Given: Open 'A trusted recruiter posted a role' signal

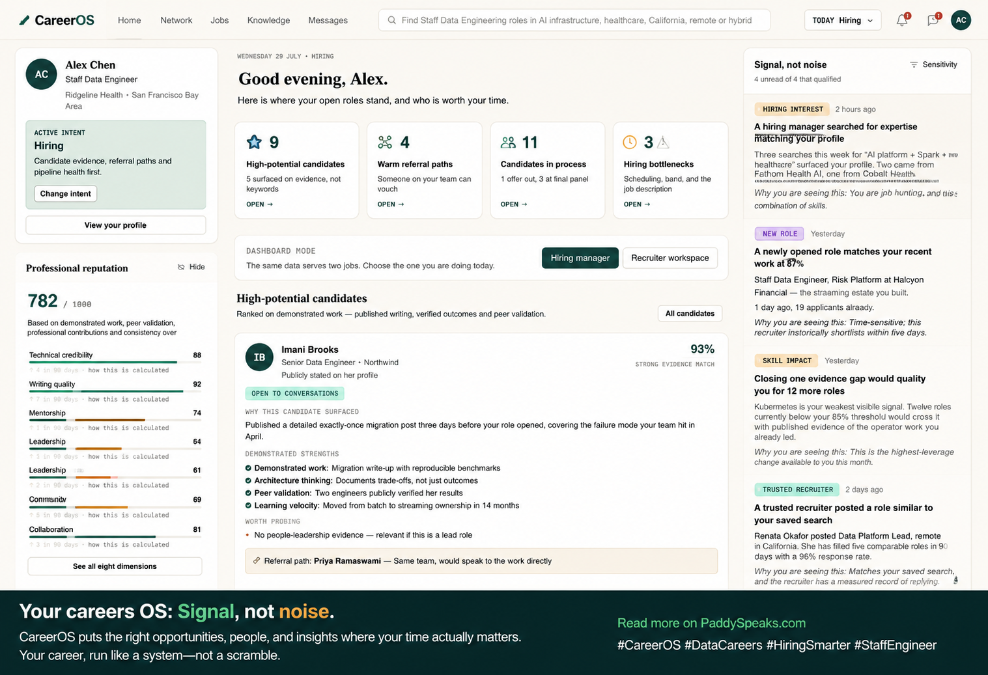Looking at the screenshot, I should 843,514.
